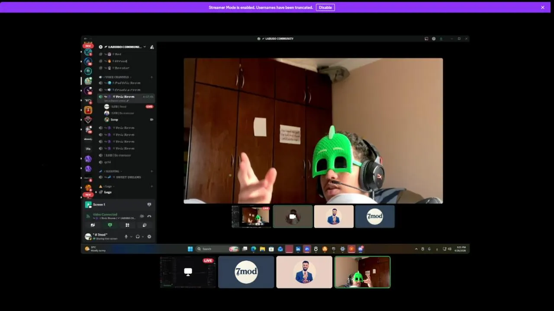
Task: Add a channel to VOICE CHANNELS category
Action: (x=151, y=77)
